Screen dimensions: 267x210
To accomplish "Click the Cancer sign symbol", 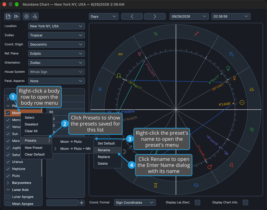I will (196, 185).
